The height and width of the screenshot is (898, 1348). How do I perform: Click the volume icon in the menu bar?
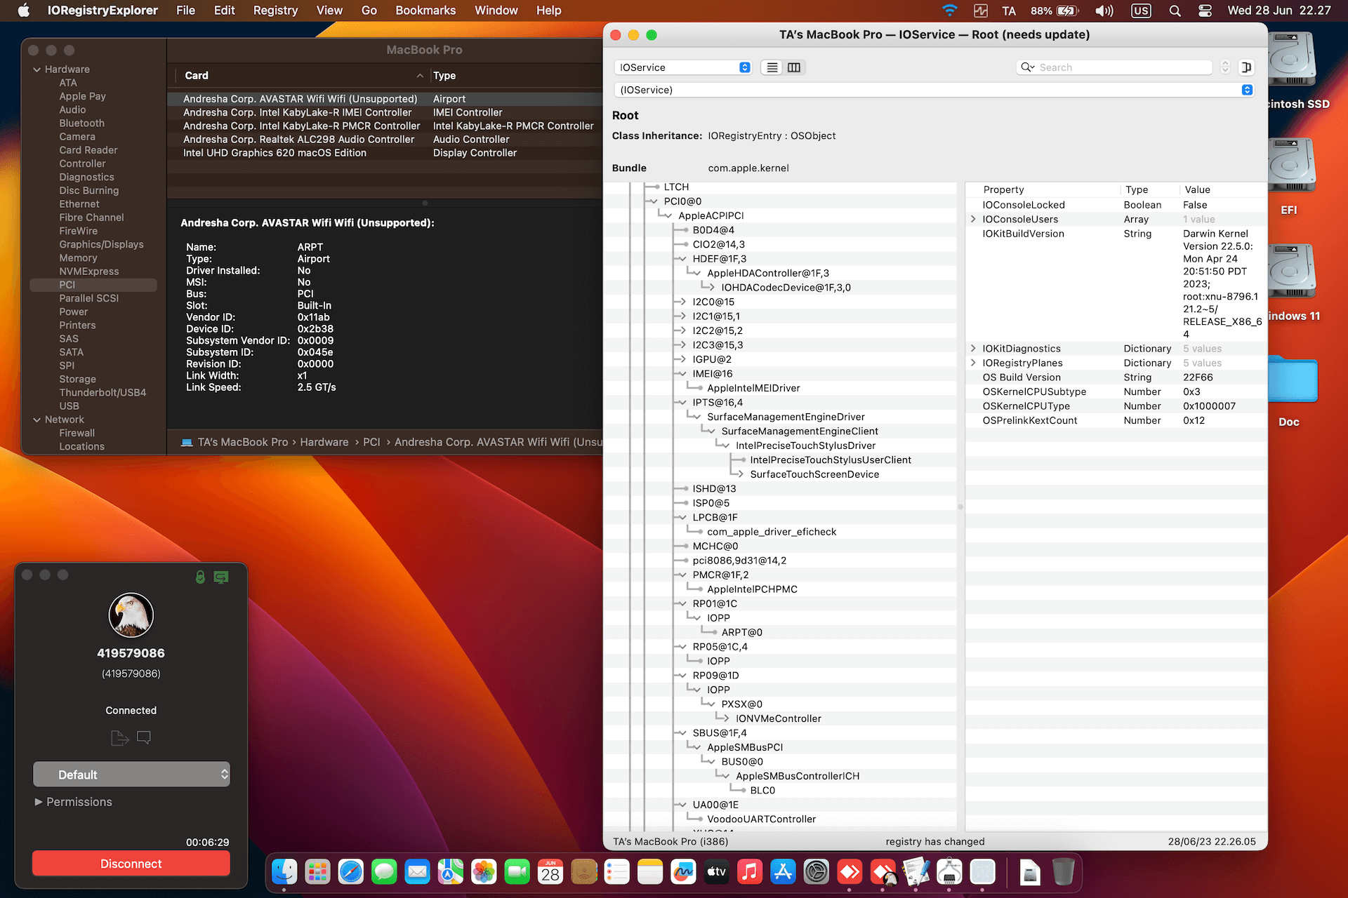pos(1104,11)
